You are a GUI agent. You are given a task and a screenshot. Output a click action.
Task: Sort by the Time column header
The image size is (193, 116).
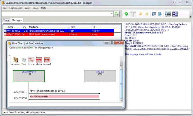point(14,27)
